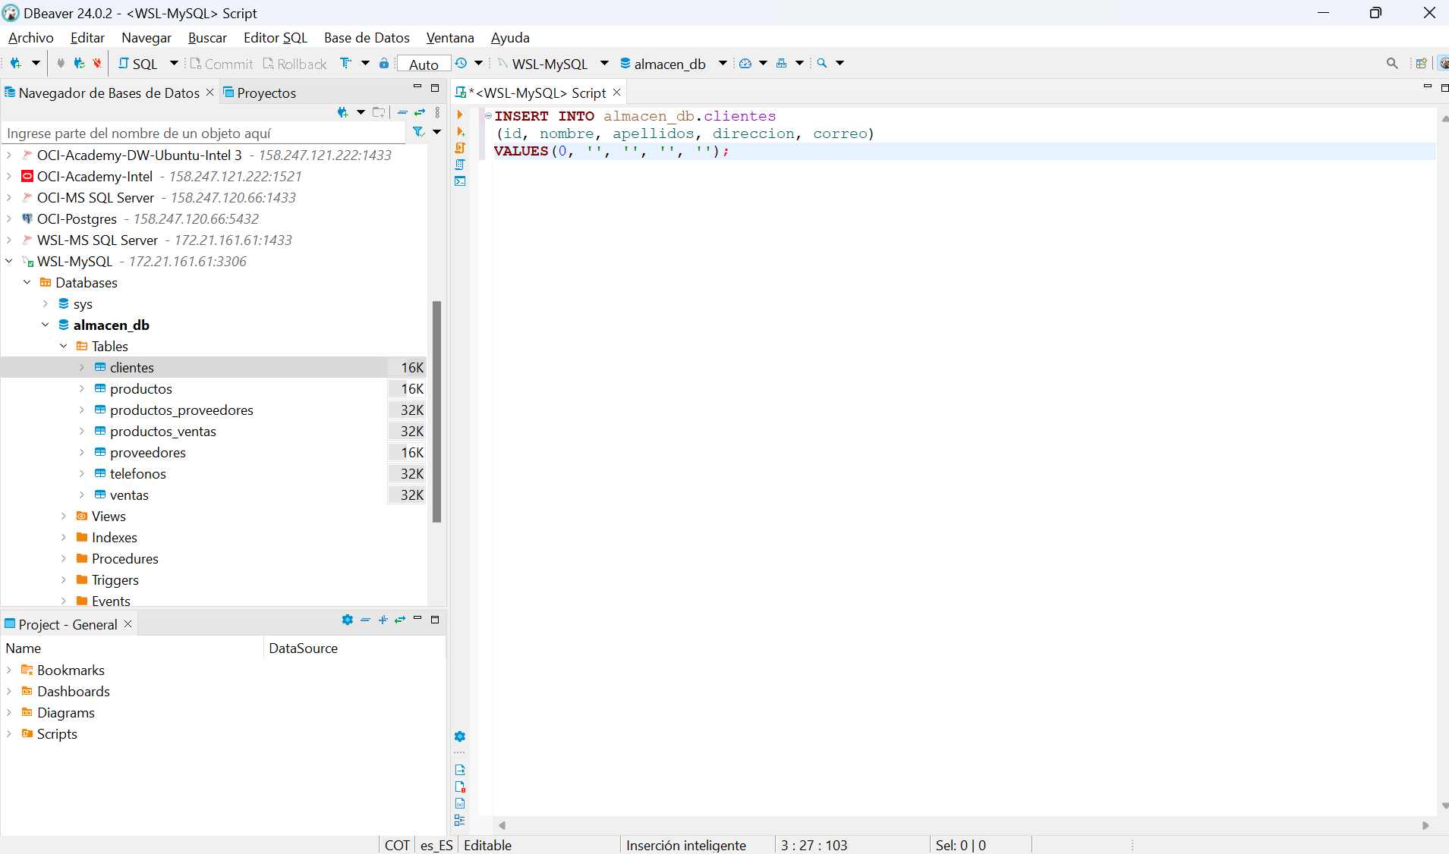Click the global search magnifier at top right
Viewport: 1449px width, 854px height.
click(x=1392, y=64)
